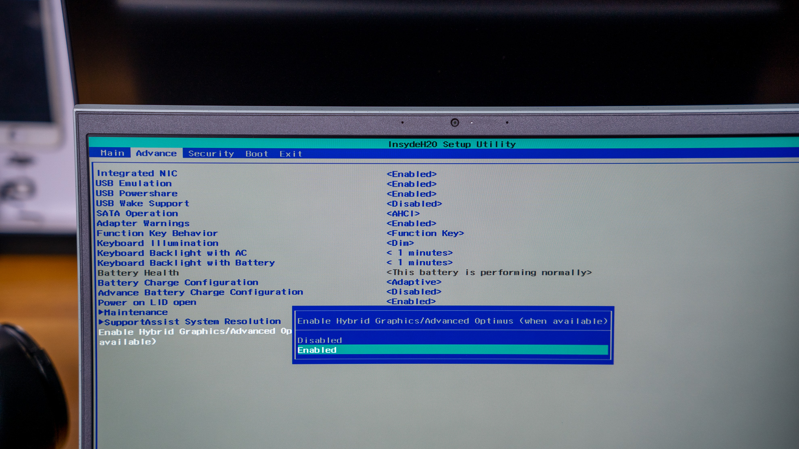Change Function Key Behavior value
The image size is (799, 449).
425,233
